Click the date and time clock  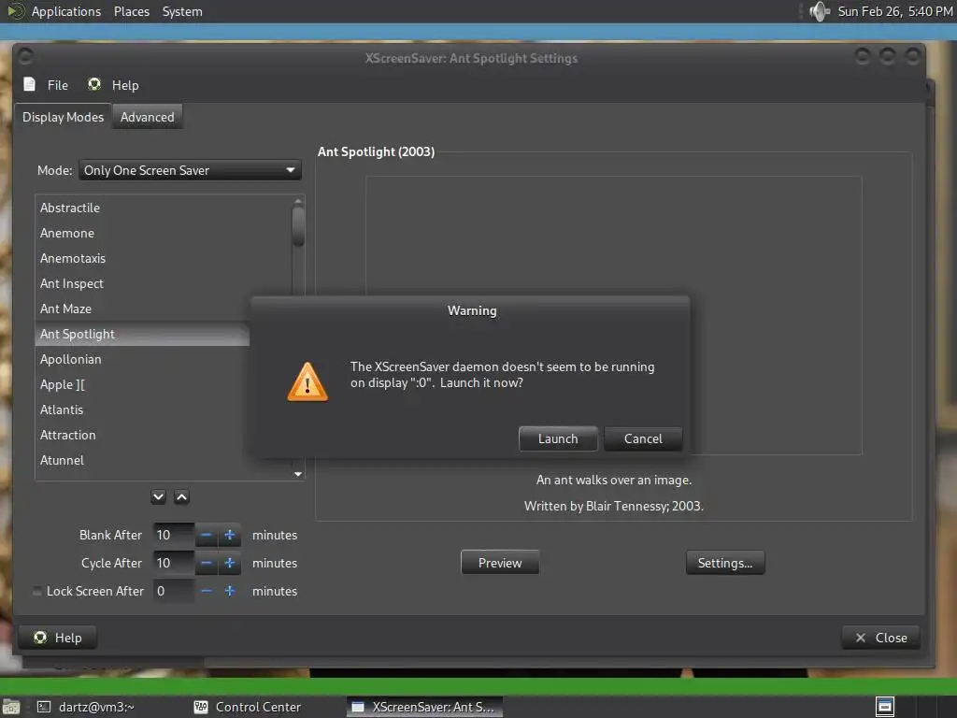click(894, 11)
